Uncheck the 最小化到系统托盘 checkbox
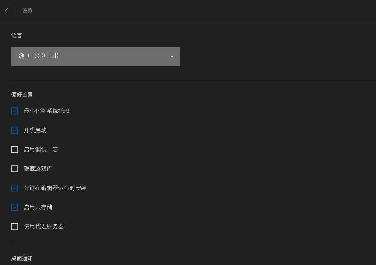Image resolution: width=376 pixels, height=265 pixels. (x=15, y=111)
